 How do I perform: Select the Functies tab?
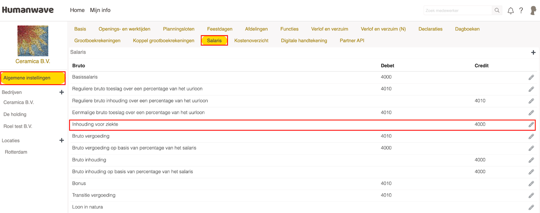coord(290,29)
